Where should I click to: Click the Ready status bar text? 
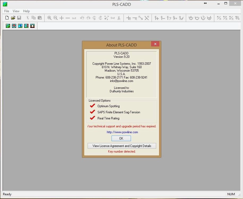7,194
